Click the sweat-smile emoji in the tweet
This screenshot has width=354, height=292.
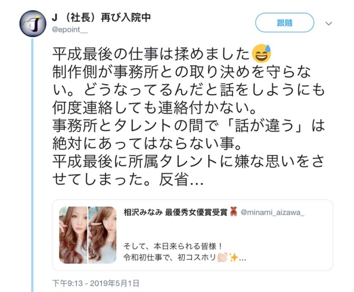pos(262,54)
